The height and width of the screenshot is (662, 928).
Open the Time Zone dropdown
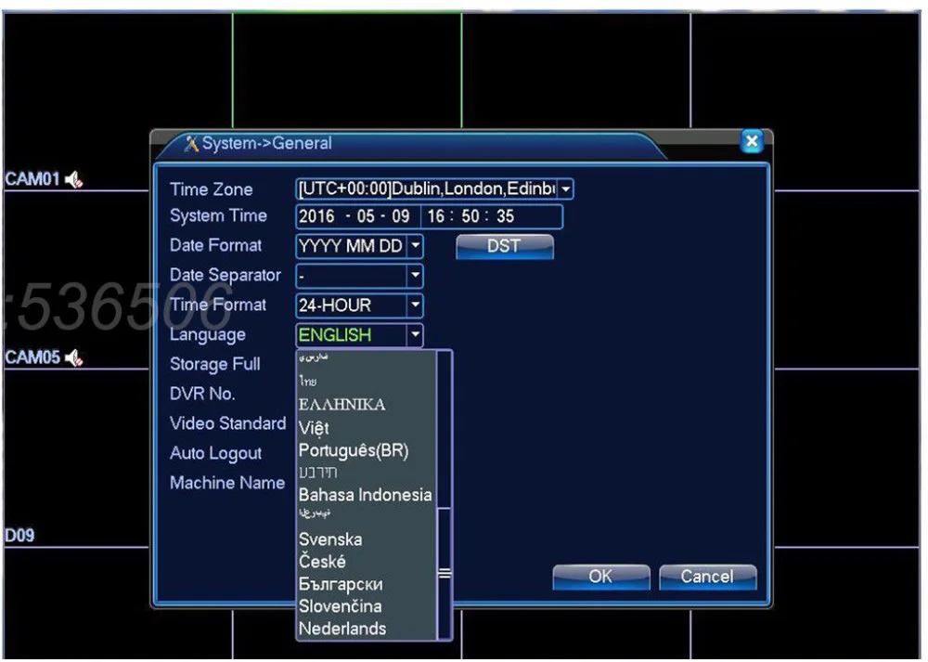pyautogui.click(x=566, y=189)
